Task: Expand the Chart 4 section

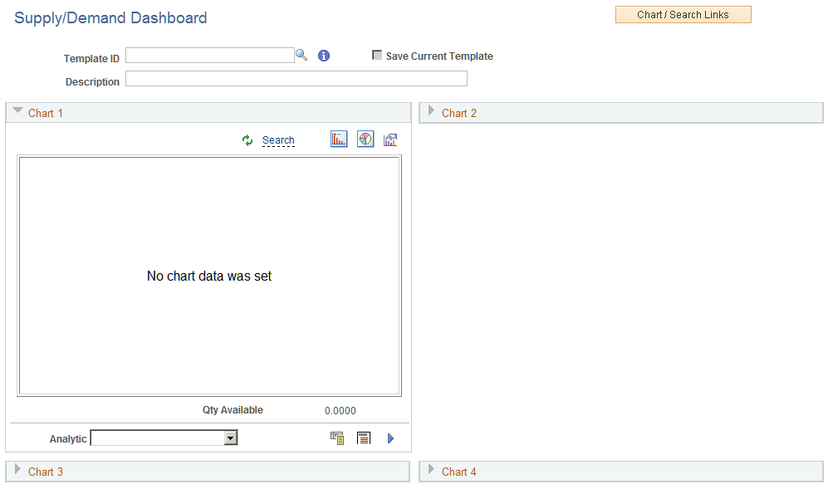Action: click(429, 471)
